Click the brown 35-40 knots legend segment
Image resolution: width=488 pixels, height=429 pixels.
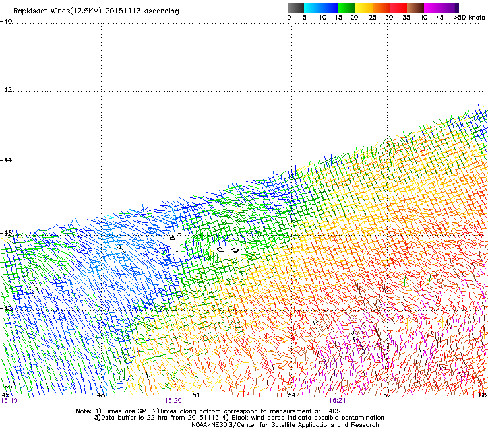click(x=415, y=8)
